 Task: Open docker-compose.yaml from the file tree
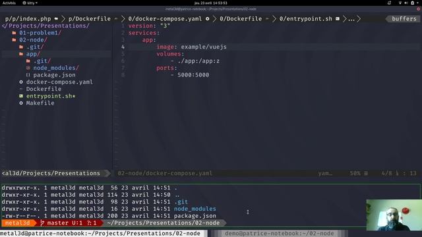tap(59, 82)
